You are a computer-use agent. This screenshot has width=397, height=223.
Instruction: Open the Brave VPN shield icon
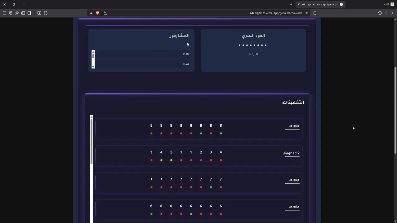coord(11,13)
